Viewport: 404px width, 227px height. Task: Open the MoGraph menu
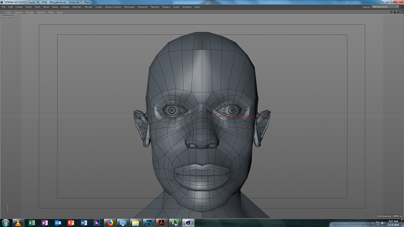pos(129,7)
